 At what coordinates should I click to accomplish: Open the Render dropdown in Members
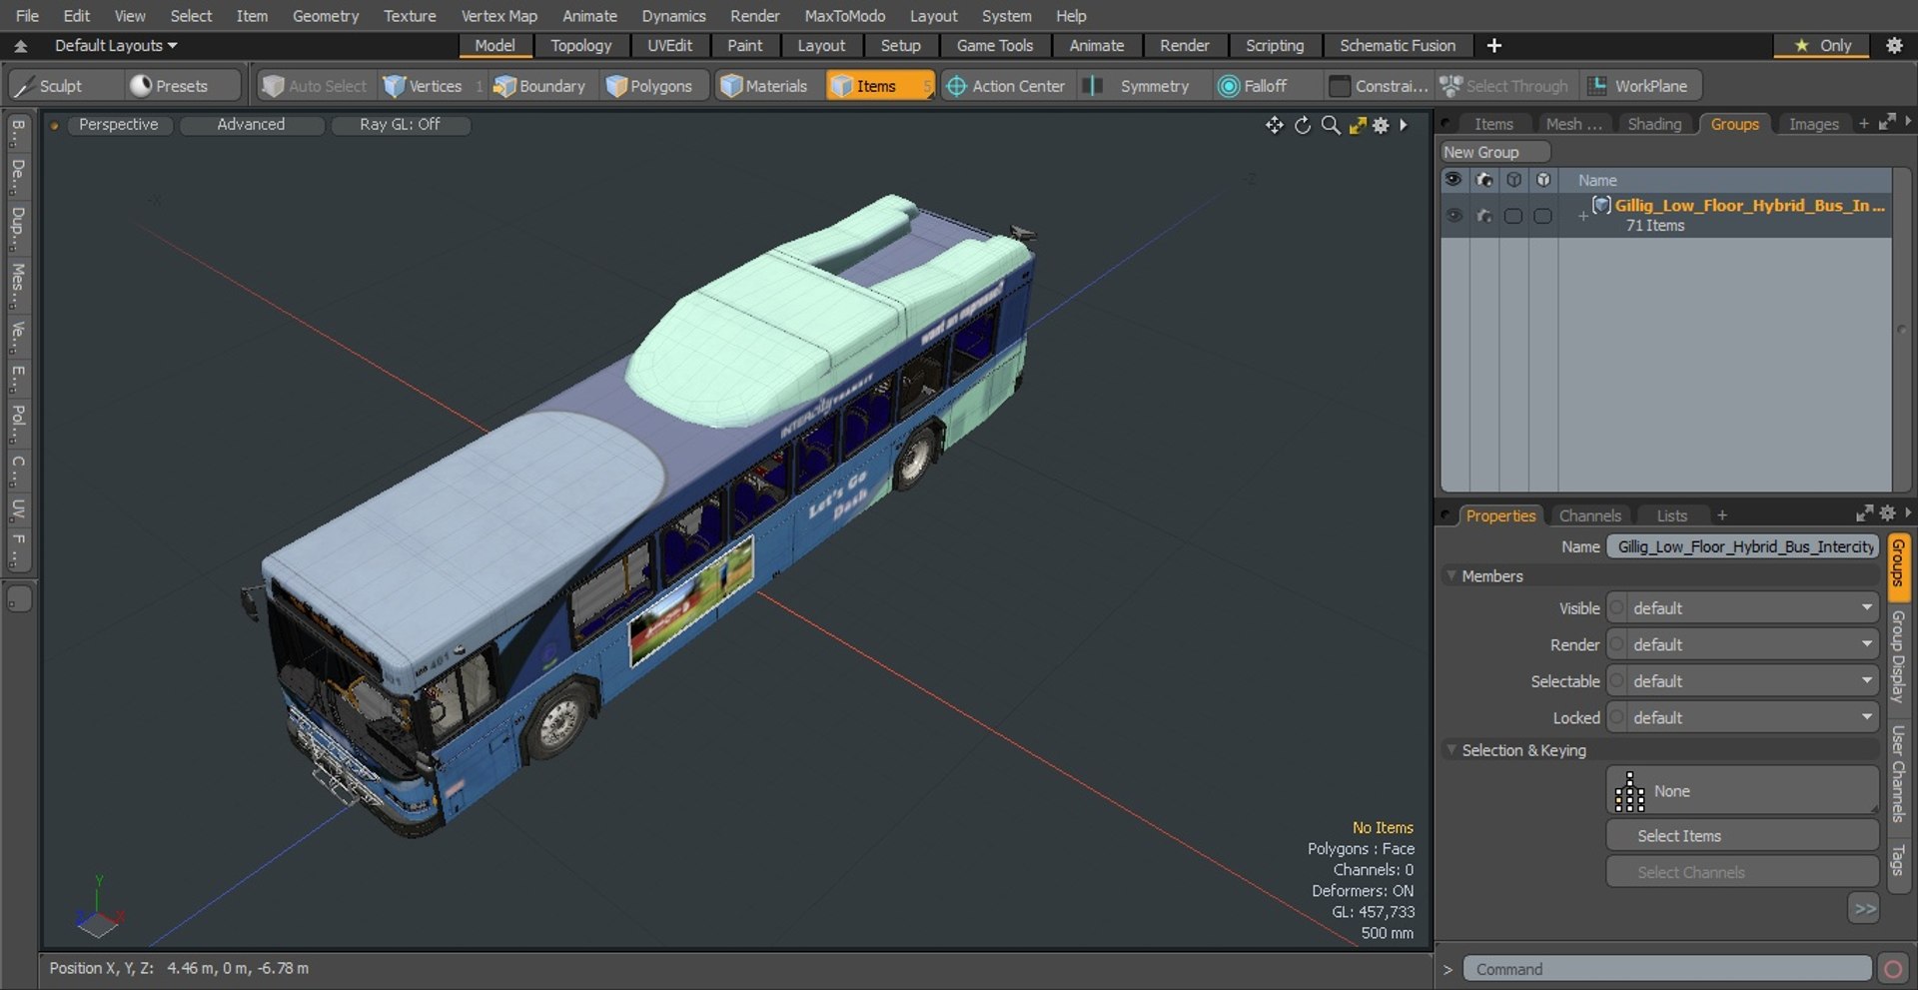pyautogui.click(x=1743, y=645)
